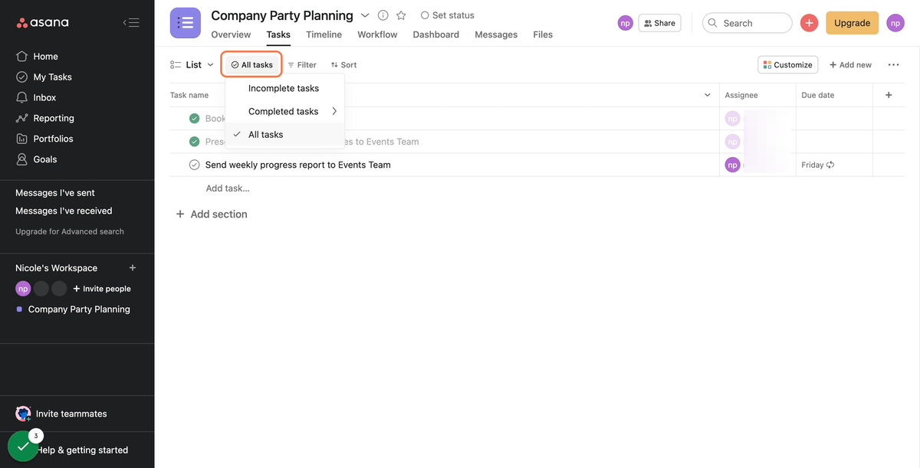Add new workspace project with plus

(133, 268)
